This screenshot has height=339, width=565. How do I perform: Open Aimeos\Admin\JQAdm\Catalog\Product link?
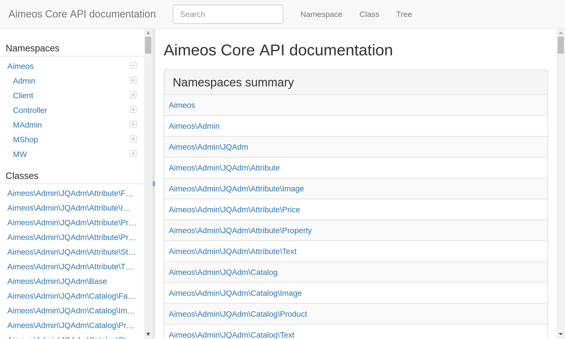pos(238,314)
